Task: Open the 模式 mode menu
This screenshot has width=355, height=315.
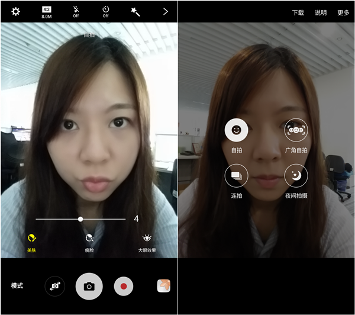Action: [x=17, y=286]
